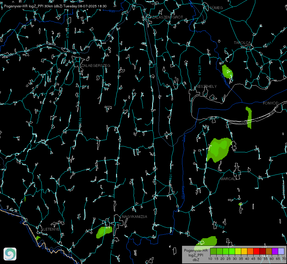
Task: Click the swirl logo icon at bottom left
Action: tap(10, 254)
